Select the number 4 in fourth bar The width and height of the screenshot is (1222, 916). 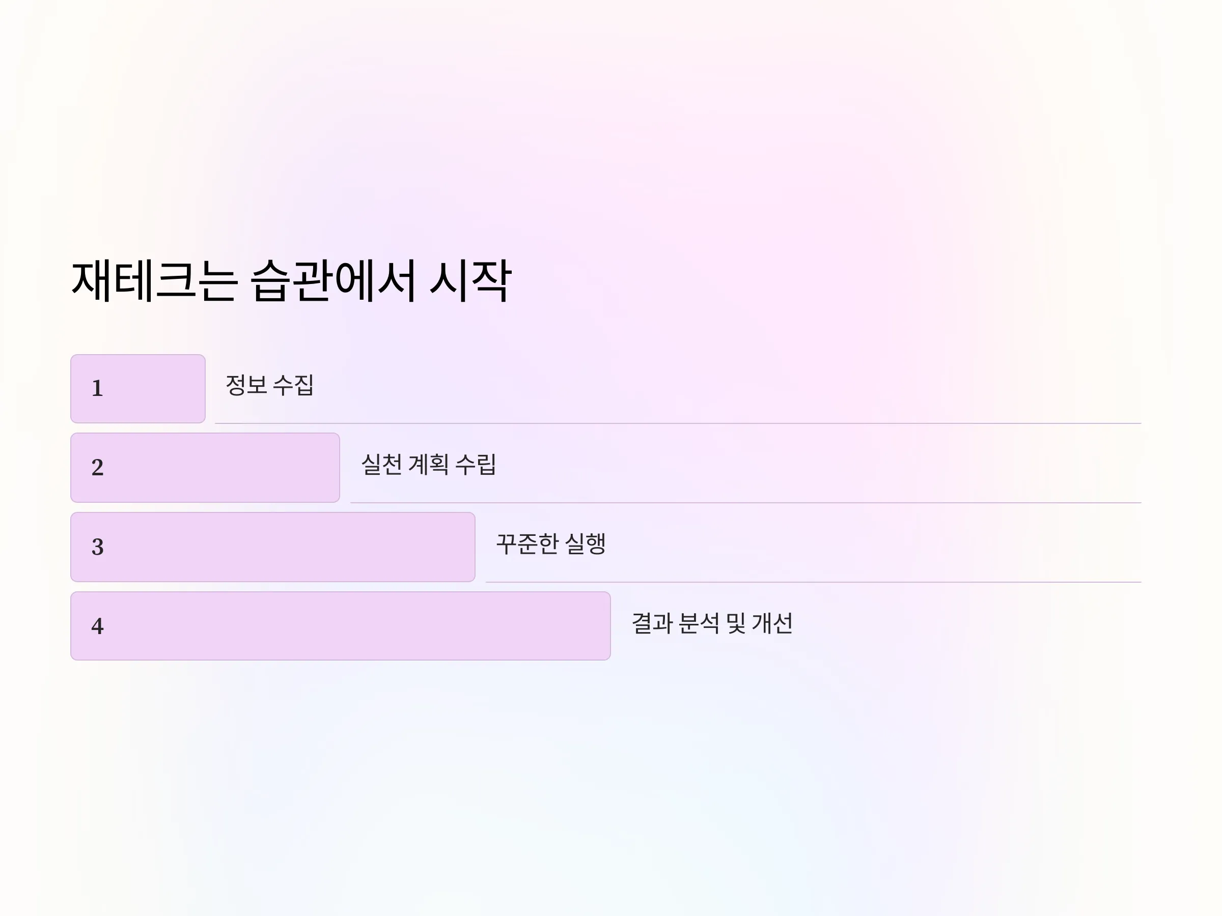(97, 626)
